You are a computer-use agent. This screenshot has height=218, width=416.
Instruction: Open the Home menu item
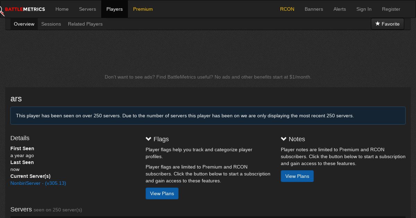[62, 9]
